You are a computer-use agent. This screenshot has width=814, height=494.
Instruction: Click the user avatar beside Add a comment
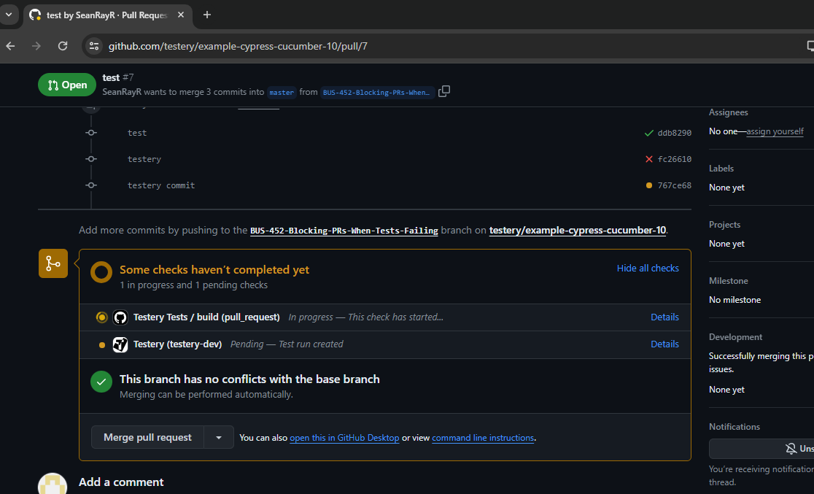(53, 483)
